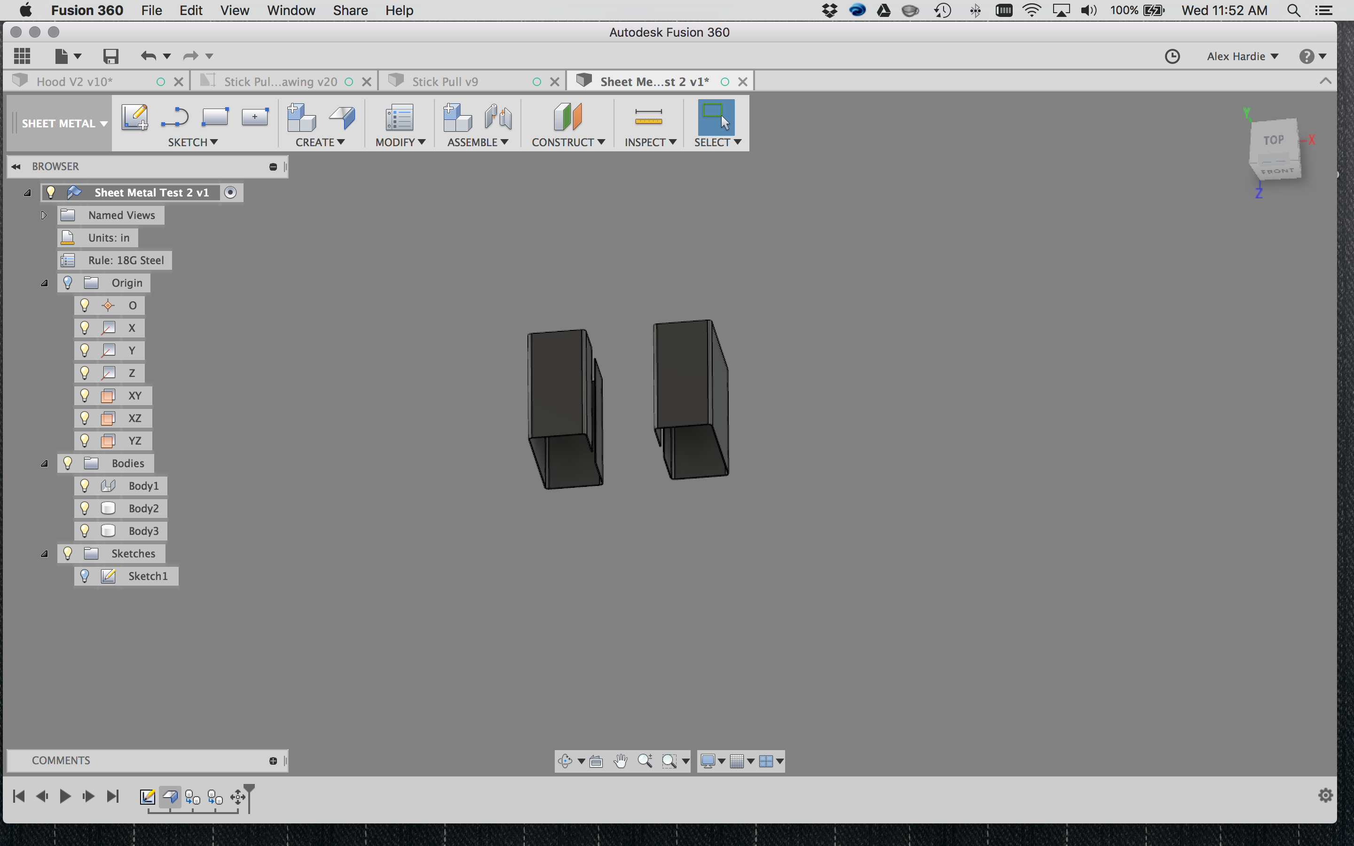This screenshot has height=846, width=1354.
Task: Switch to the Stick Pull v9 tab
Action: [445, 82]
